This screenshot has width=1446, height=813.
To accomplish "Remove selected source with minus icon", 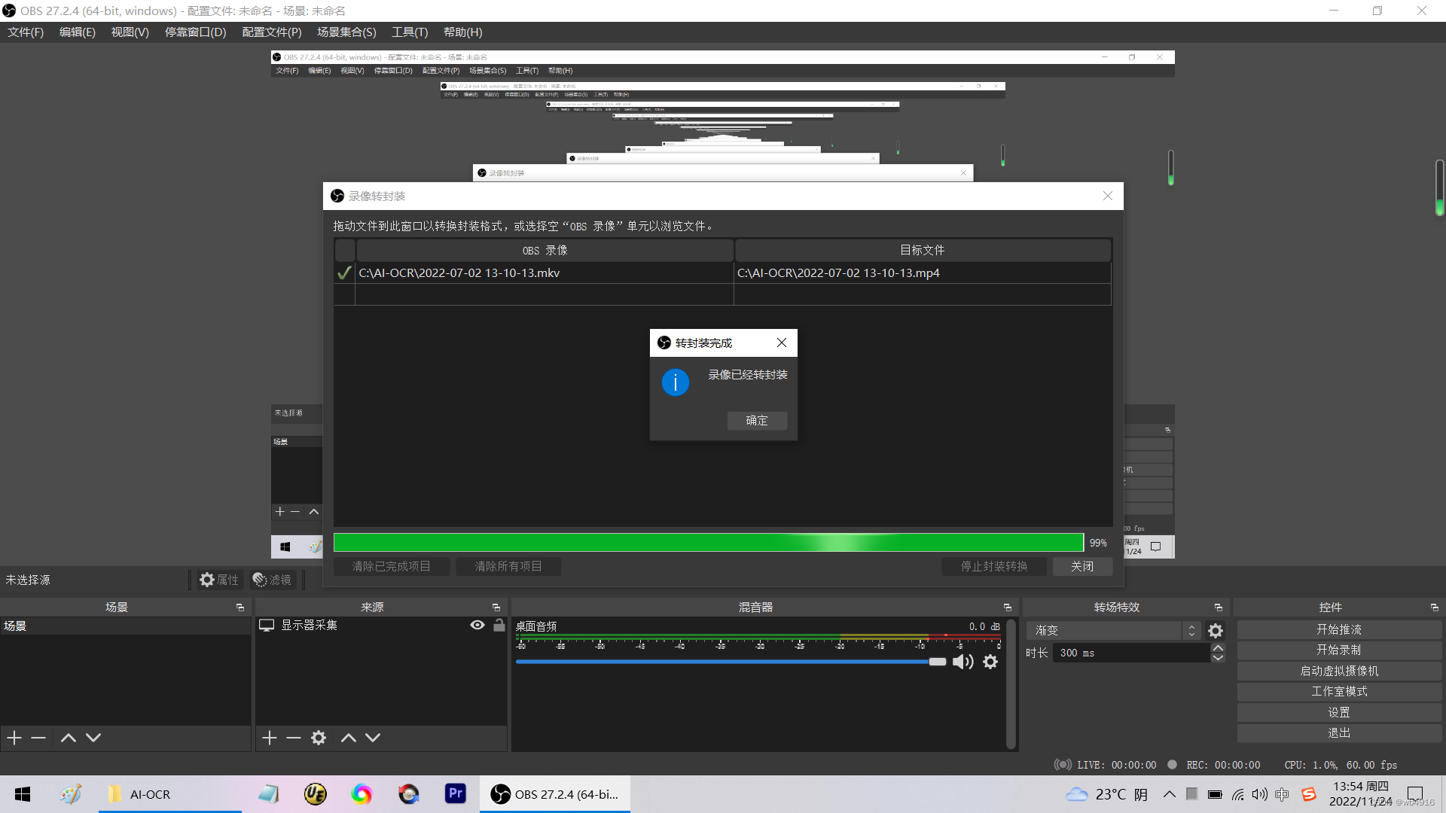I will [294, 738].
